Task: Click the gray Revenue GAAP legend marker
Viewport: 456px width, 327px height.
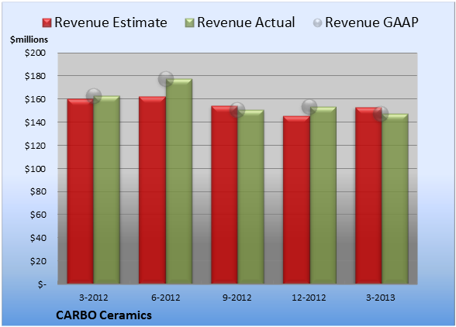Action: (x=318, y=23)
